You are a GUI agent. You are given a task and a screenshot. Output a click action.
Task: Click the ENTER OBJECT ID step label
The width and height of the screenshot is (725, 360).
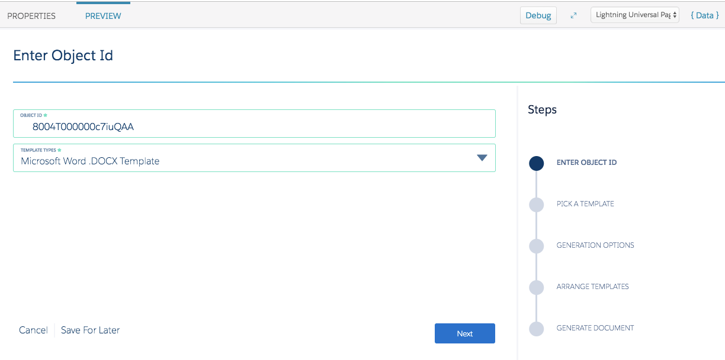click(x=586, y=163)
